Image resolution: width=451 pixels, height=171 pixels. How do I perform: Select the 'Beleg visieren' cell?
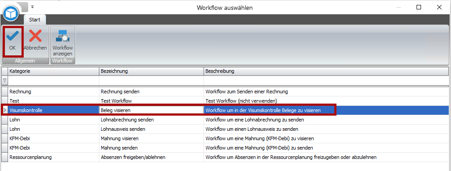[x=152, y=110]
